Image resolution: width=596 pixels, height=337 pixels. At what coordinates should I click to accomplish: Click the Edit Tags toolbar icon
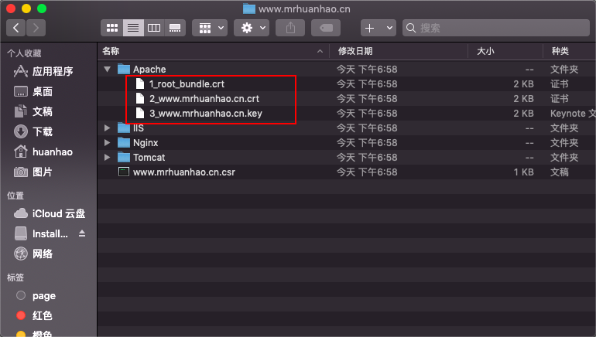click(x=326, y=28)
